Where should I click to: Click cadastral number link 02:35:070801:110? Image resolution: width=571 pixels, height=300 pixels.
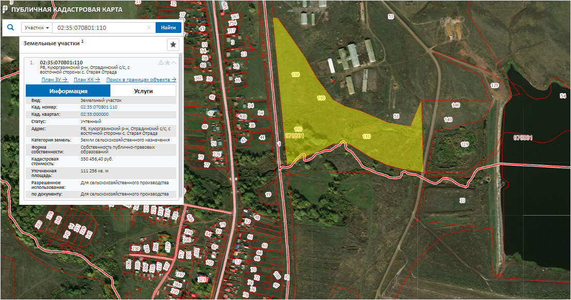coord(99,107)
